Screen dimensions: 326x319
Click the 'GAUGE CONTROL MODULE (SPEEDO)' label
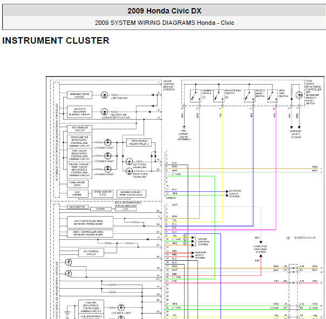point(169,85)
